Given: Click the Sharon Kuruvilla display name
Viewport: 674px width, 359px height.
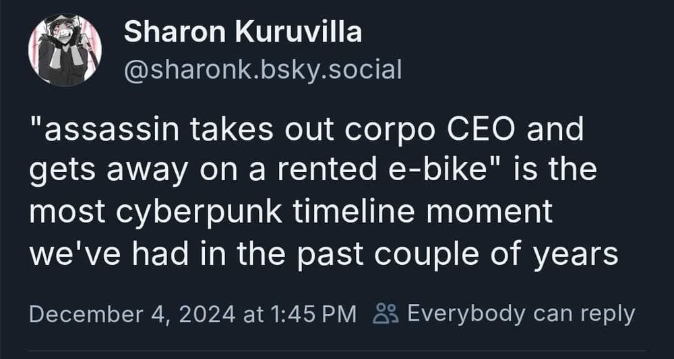Looking at the screenshot, I should 243,32.
